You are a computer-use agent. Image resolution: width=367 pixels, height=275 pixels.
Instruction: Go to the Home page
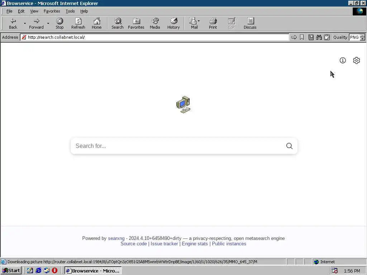click(x=97, y=23)
